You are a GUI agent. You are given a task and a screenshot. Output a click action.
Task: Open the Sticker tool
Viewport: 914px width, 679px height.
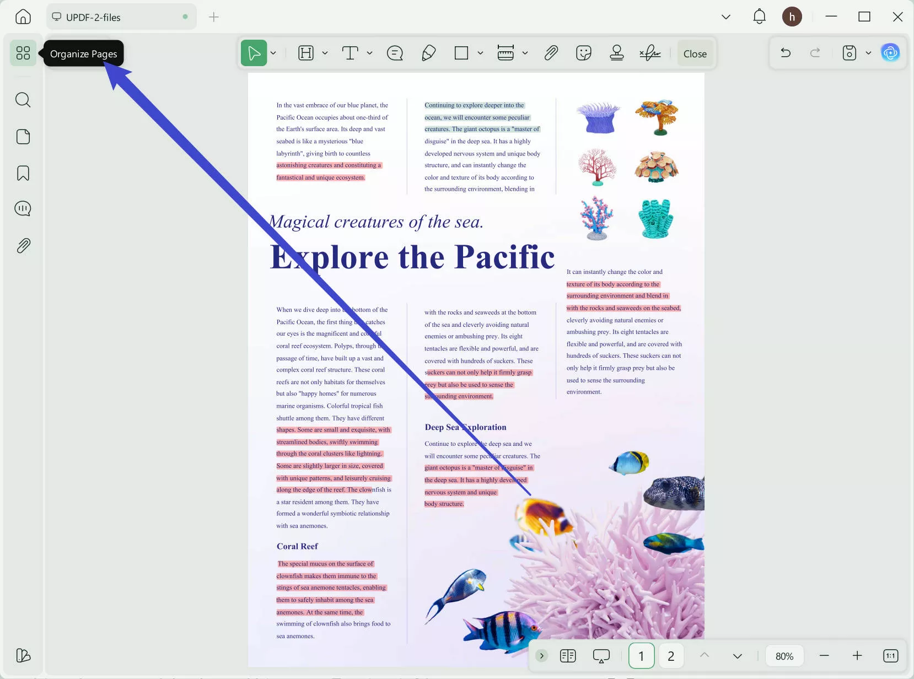point(583,53)
